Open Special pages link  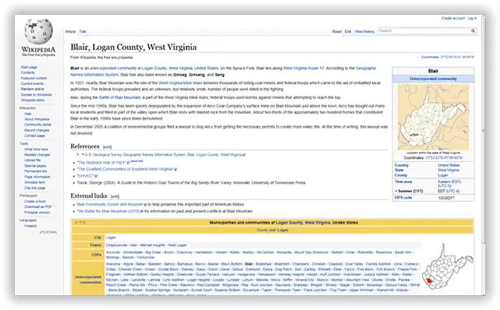(35, 166)
